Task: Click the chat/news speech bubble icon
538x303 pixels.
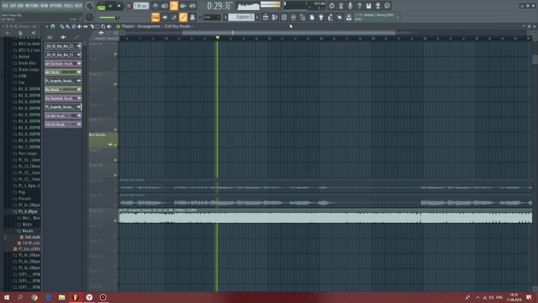Action: coord(387,6)
